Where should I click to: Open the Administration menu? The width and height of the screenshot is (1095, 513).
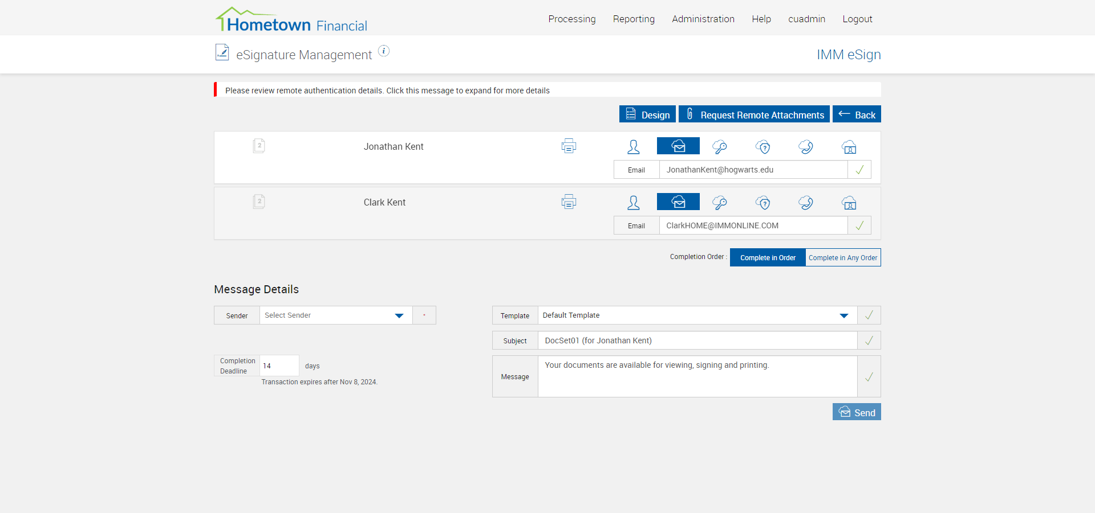coord(703,19)
